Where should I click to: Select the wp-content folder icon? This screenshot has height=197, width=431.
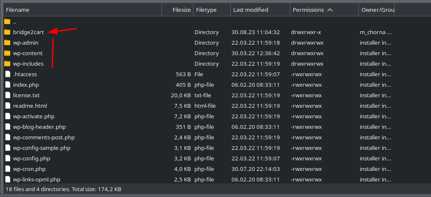[8, 53]
